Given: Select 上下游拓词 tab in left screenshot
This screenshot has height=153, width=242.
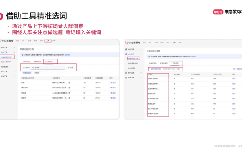Looking at the screenshot, I should point(49,62).
